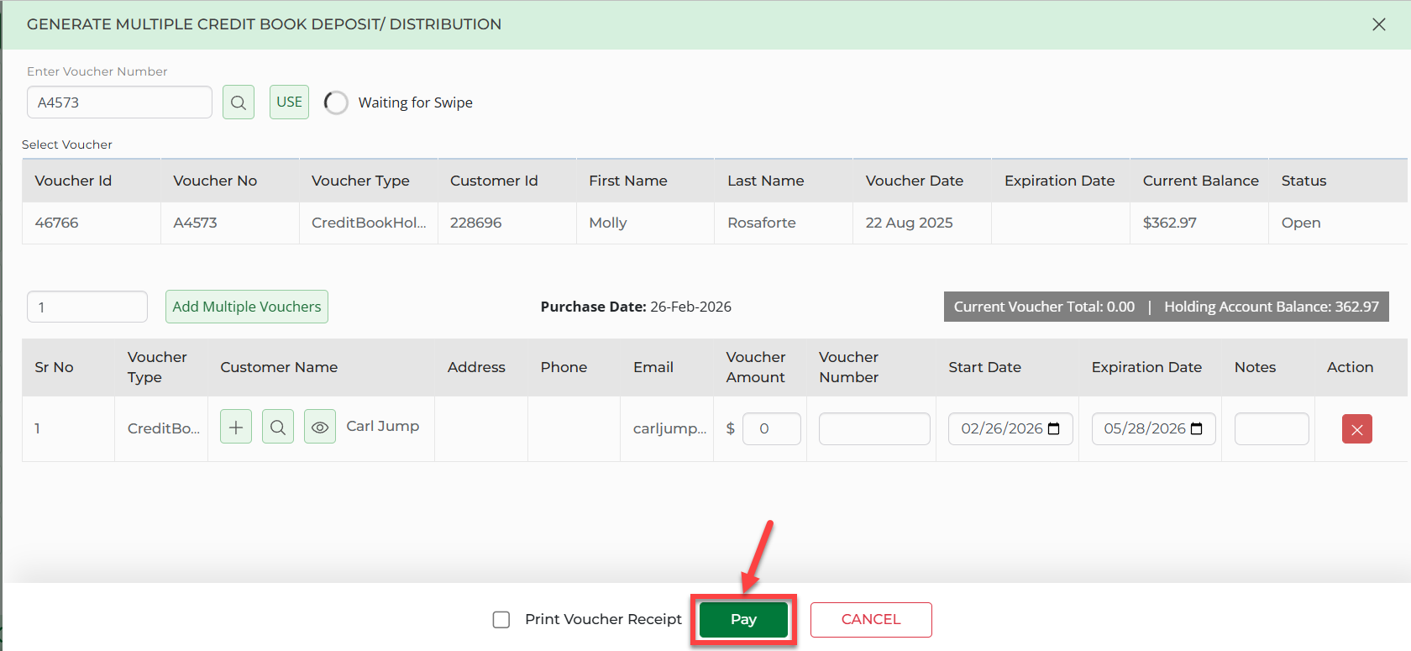Click the Voucher Number field in row 1
The image size is (1411, 651).
(x=873, y=429)
